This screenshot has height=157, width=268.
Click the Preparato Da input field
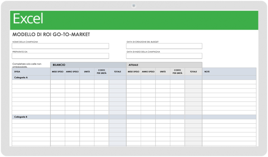tap(60, 56)
